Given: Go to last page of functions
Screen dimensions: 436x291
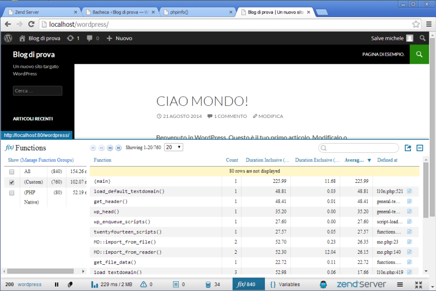Looking at the screenshot, I should coord(118,148).
